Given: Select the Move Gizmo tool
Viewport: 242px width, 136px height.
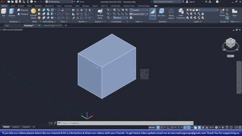Looking at the screenshot, I should (x=171, y=14).
